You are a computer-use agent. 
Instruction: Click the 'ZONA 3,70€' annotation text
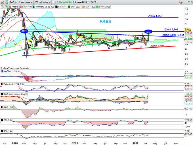point(171,30)
